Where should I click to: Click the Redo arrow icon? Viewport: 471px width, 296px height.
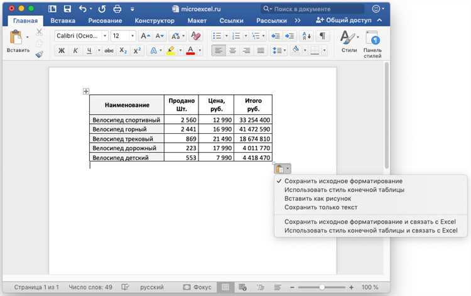102,9
